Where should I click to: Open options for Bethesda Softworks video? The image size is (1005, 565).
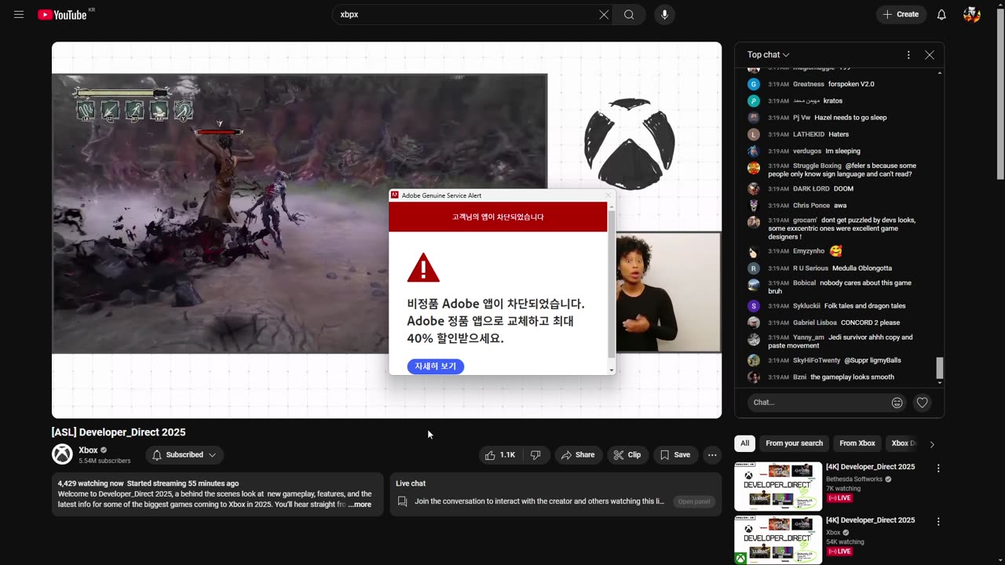click(937, 468)
